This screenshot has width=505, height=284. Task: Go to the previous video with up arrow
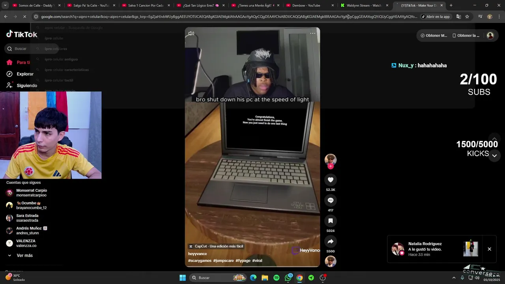pyautogui.click(x=494, y=139)
